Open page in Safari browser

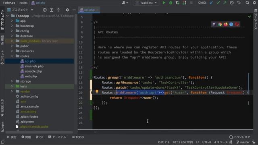tap(231, 24)
